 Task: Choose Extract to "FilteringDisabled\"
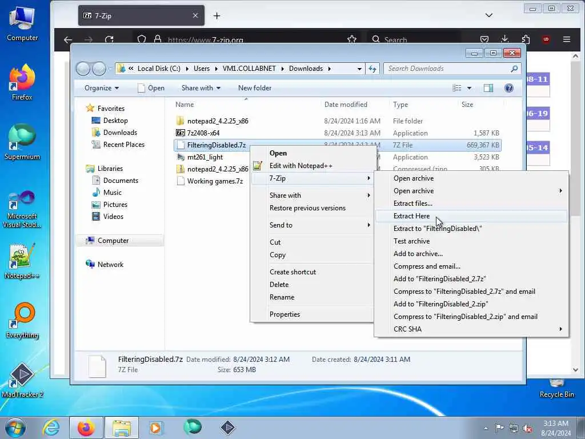[471, 229]
